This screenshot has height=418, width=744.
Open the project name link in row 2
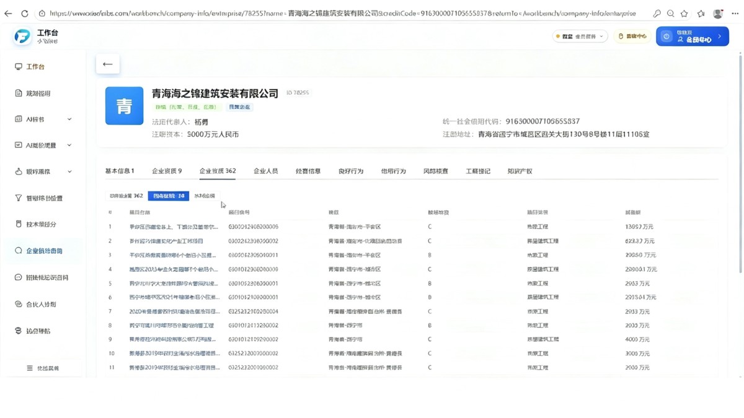click(166, 241)
